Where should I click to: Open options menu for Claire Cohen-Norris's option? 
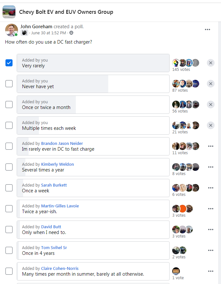[211, 271]
